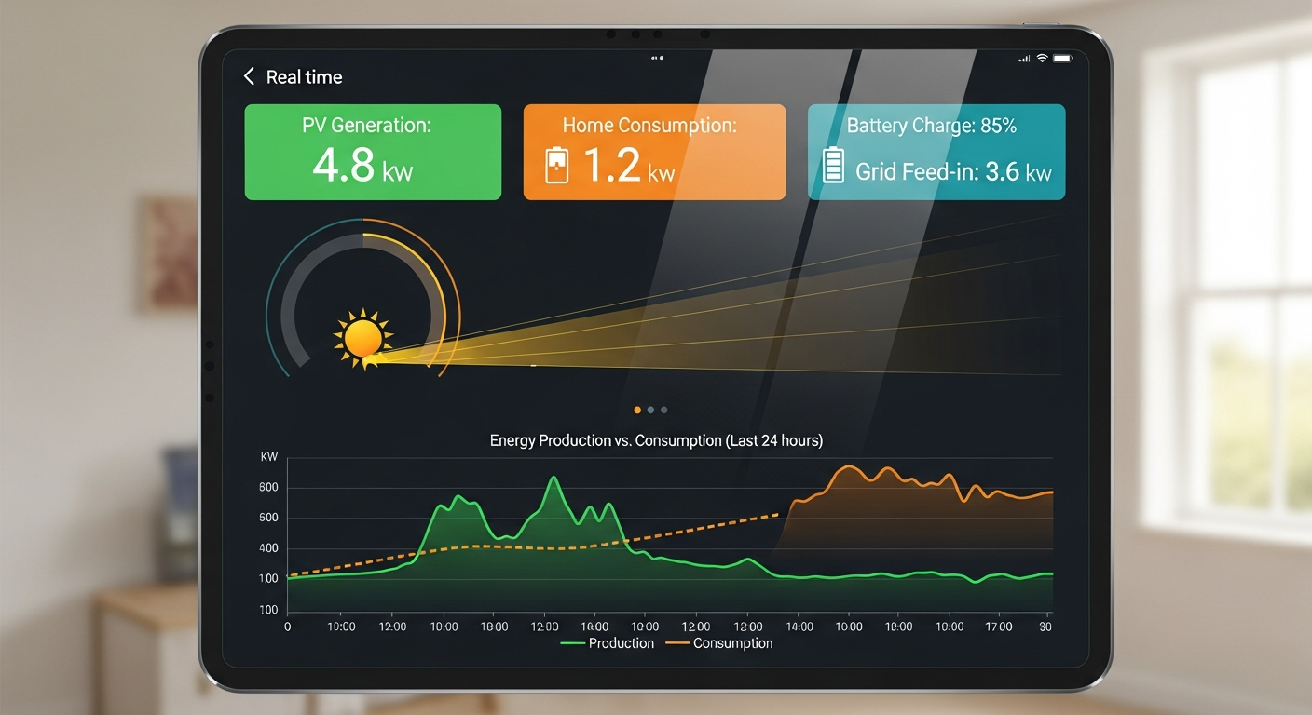The width and height of the screenshot is (1312, 715).
Task: Click the Energy Production vs. Consumption chart title
Action: pyautogui.click(x=656, y=440)
